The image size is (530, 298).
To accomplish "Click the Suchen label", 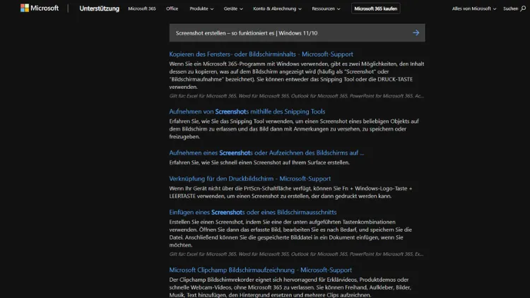I will [510, 8].
